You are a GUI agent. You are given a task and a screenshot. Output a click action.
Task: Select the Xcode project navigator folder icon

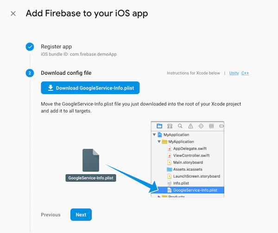point(159,126)
